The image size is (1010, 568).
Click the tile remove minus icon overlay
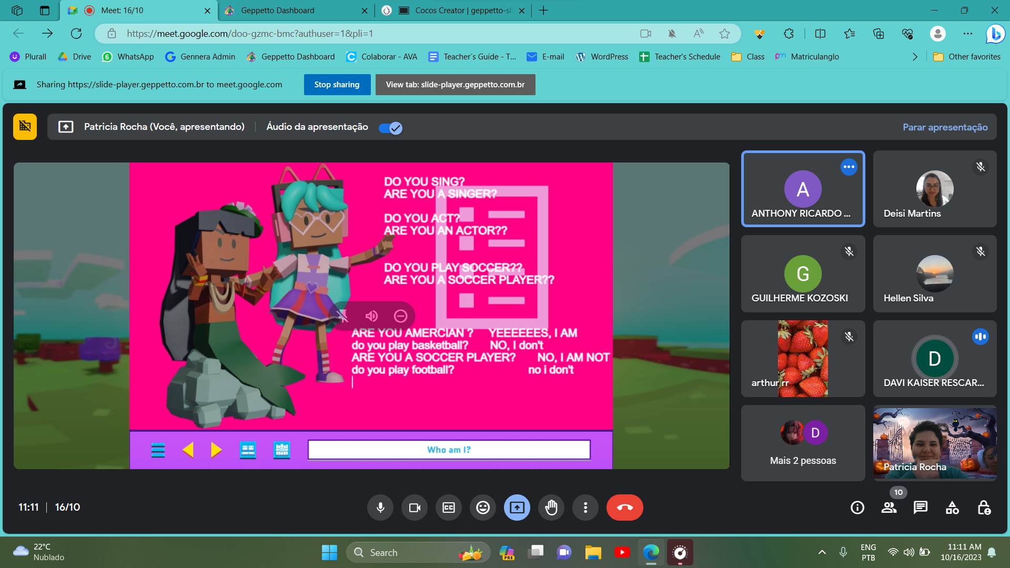[x=400, y=316]
